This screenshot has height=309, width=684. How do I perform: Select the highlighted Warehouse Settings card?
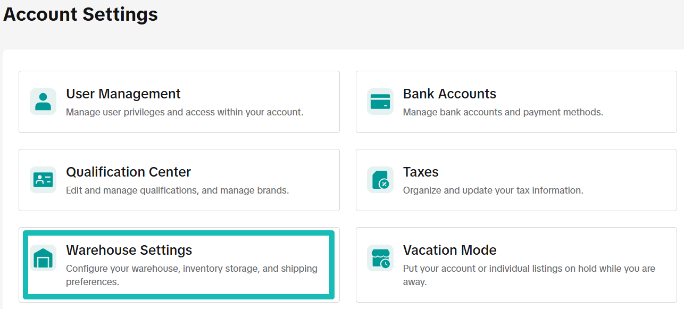pos(178,264)
